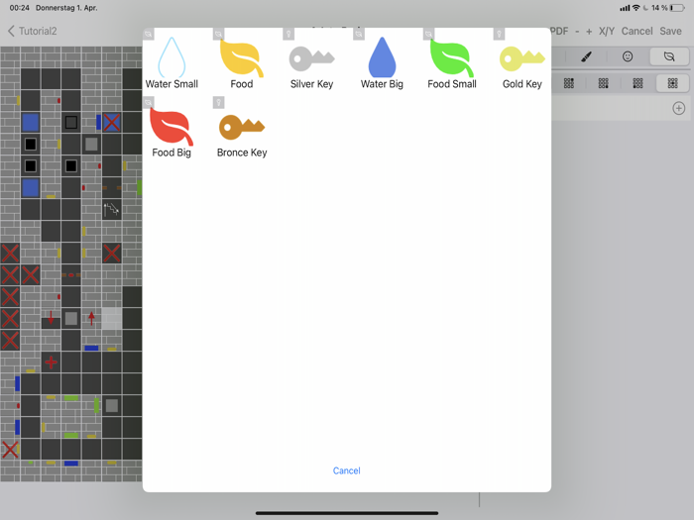Select the third grid layout segment
Viewport: 694px width, 520px height.
[637, 83]
